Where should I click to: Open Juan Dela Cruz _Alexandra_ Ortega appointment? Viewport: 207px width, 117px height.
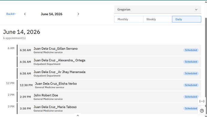(109, 62)
